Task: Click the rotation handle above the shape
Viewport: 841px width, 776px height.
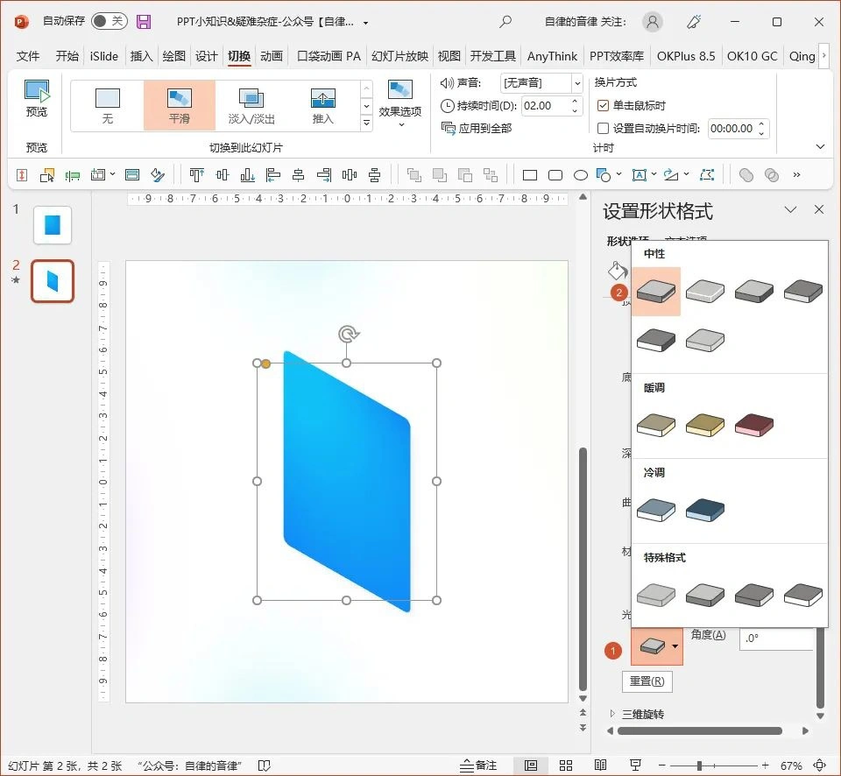Action: [348, 334]
